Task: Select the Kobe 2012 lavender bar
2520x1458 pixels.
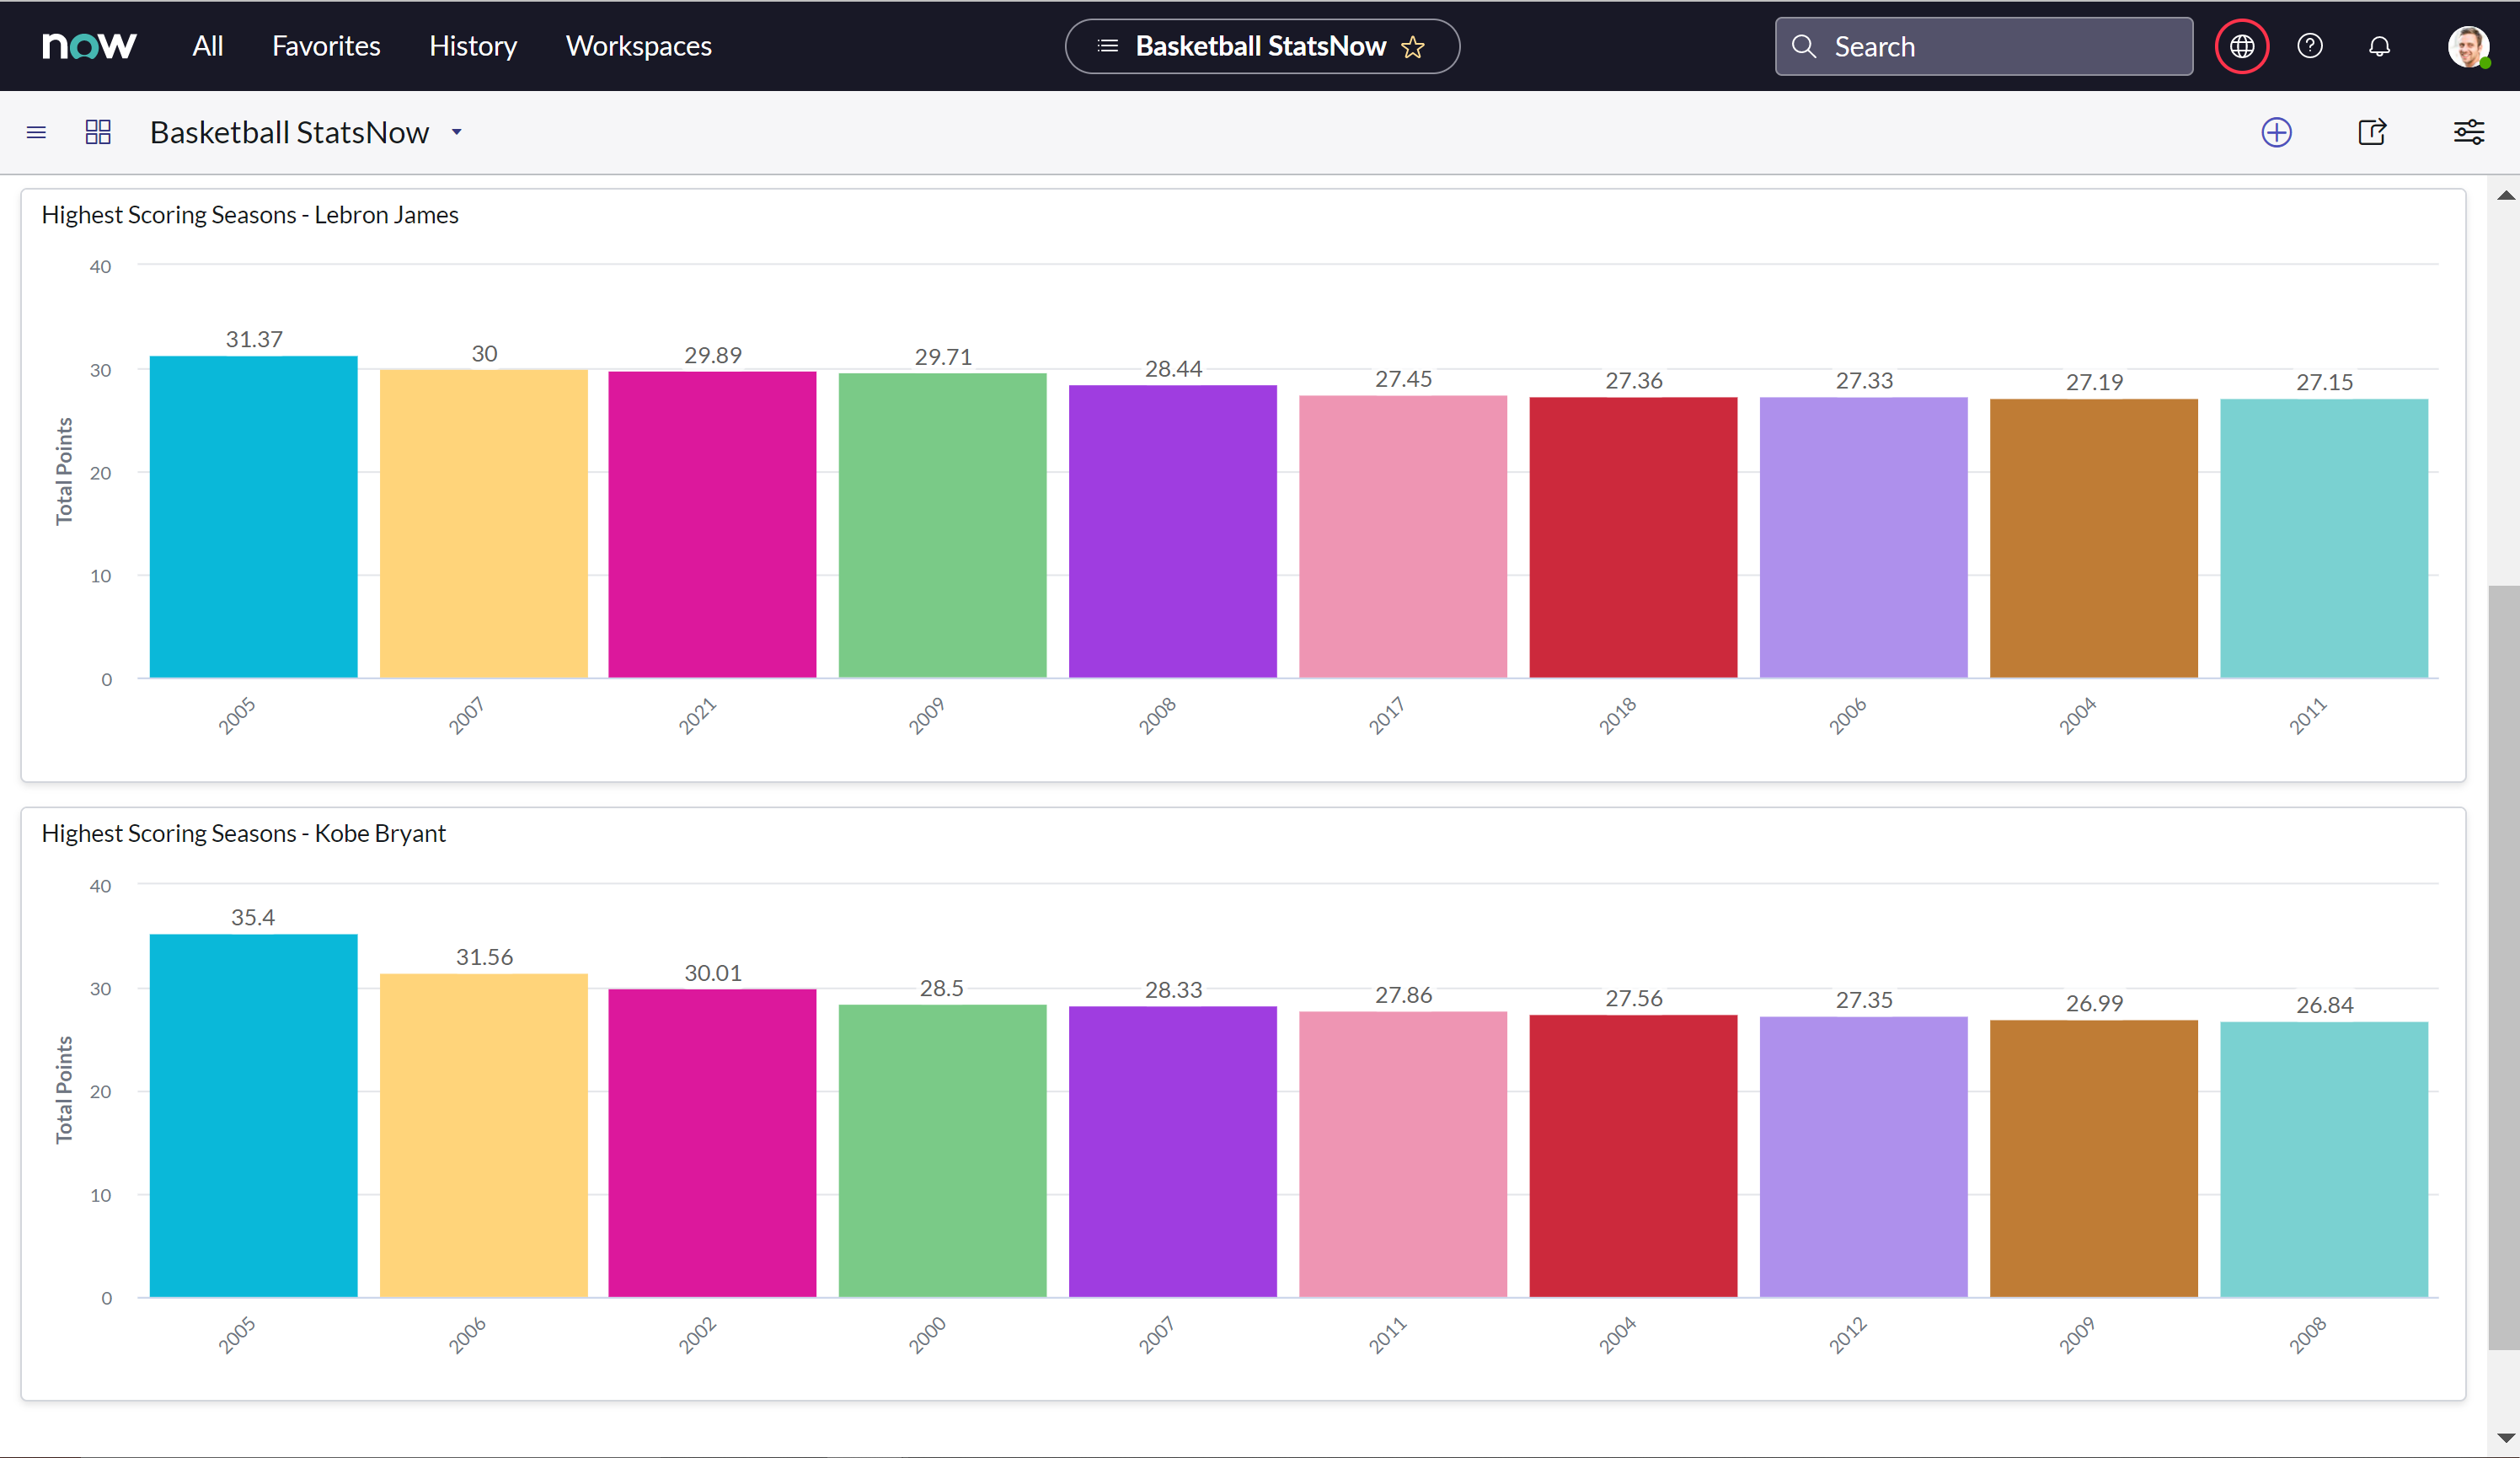Action: [x=1864, y=1157]
